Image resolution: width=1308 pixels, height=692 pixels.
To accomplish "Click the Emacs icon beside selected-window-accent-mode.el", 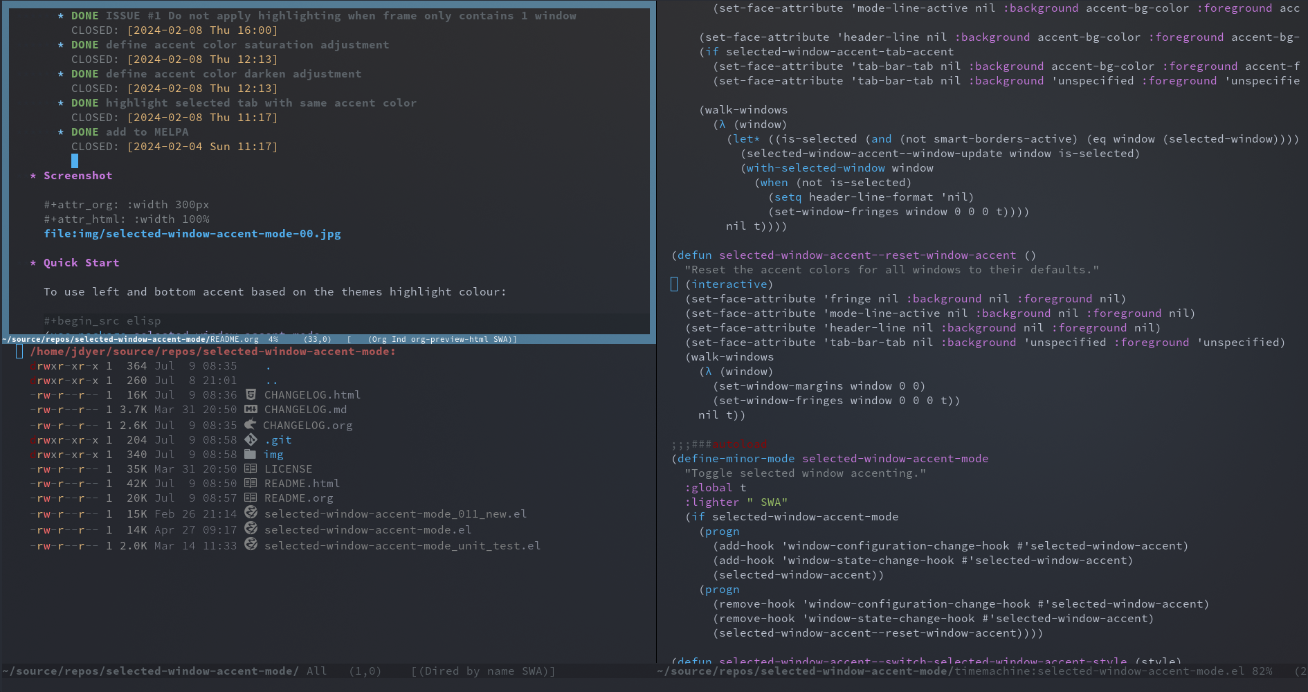I will (x=251, y=528).
